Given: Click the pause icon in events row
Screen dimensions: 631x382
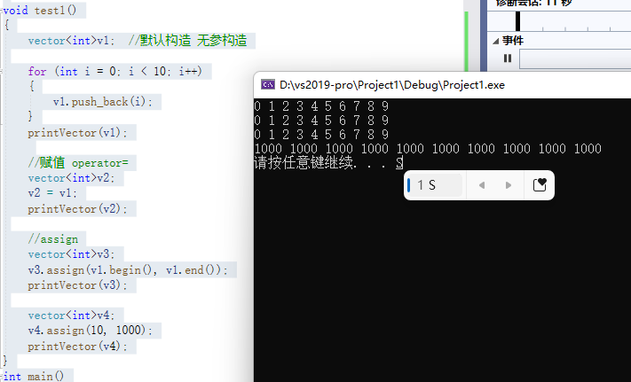Looking at the screenshot, I should (x=508, y=58).
